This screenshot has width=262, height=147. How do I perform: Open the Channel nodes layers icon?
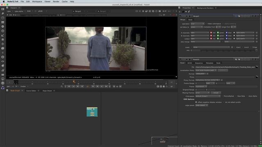point(3,22)
